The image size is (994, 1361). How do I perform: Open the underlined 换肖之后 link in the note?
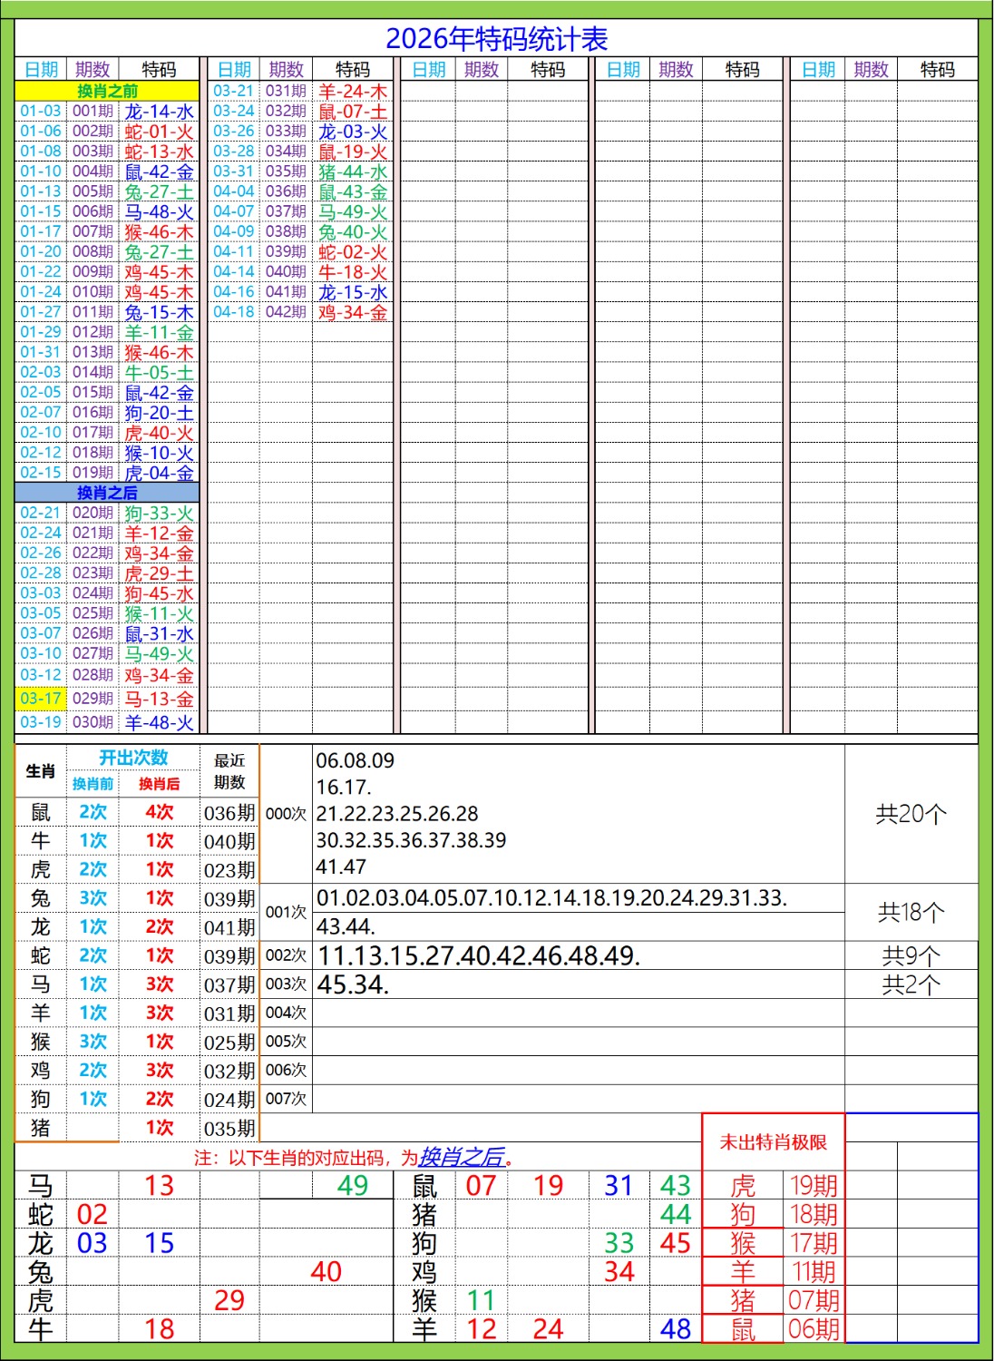tap(462, 1157)
